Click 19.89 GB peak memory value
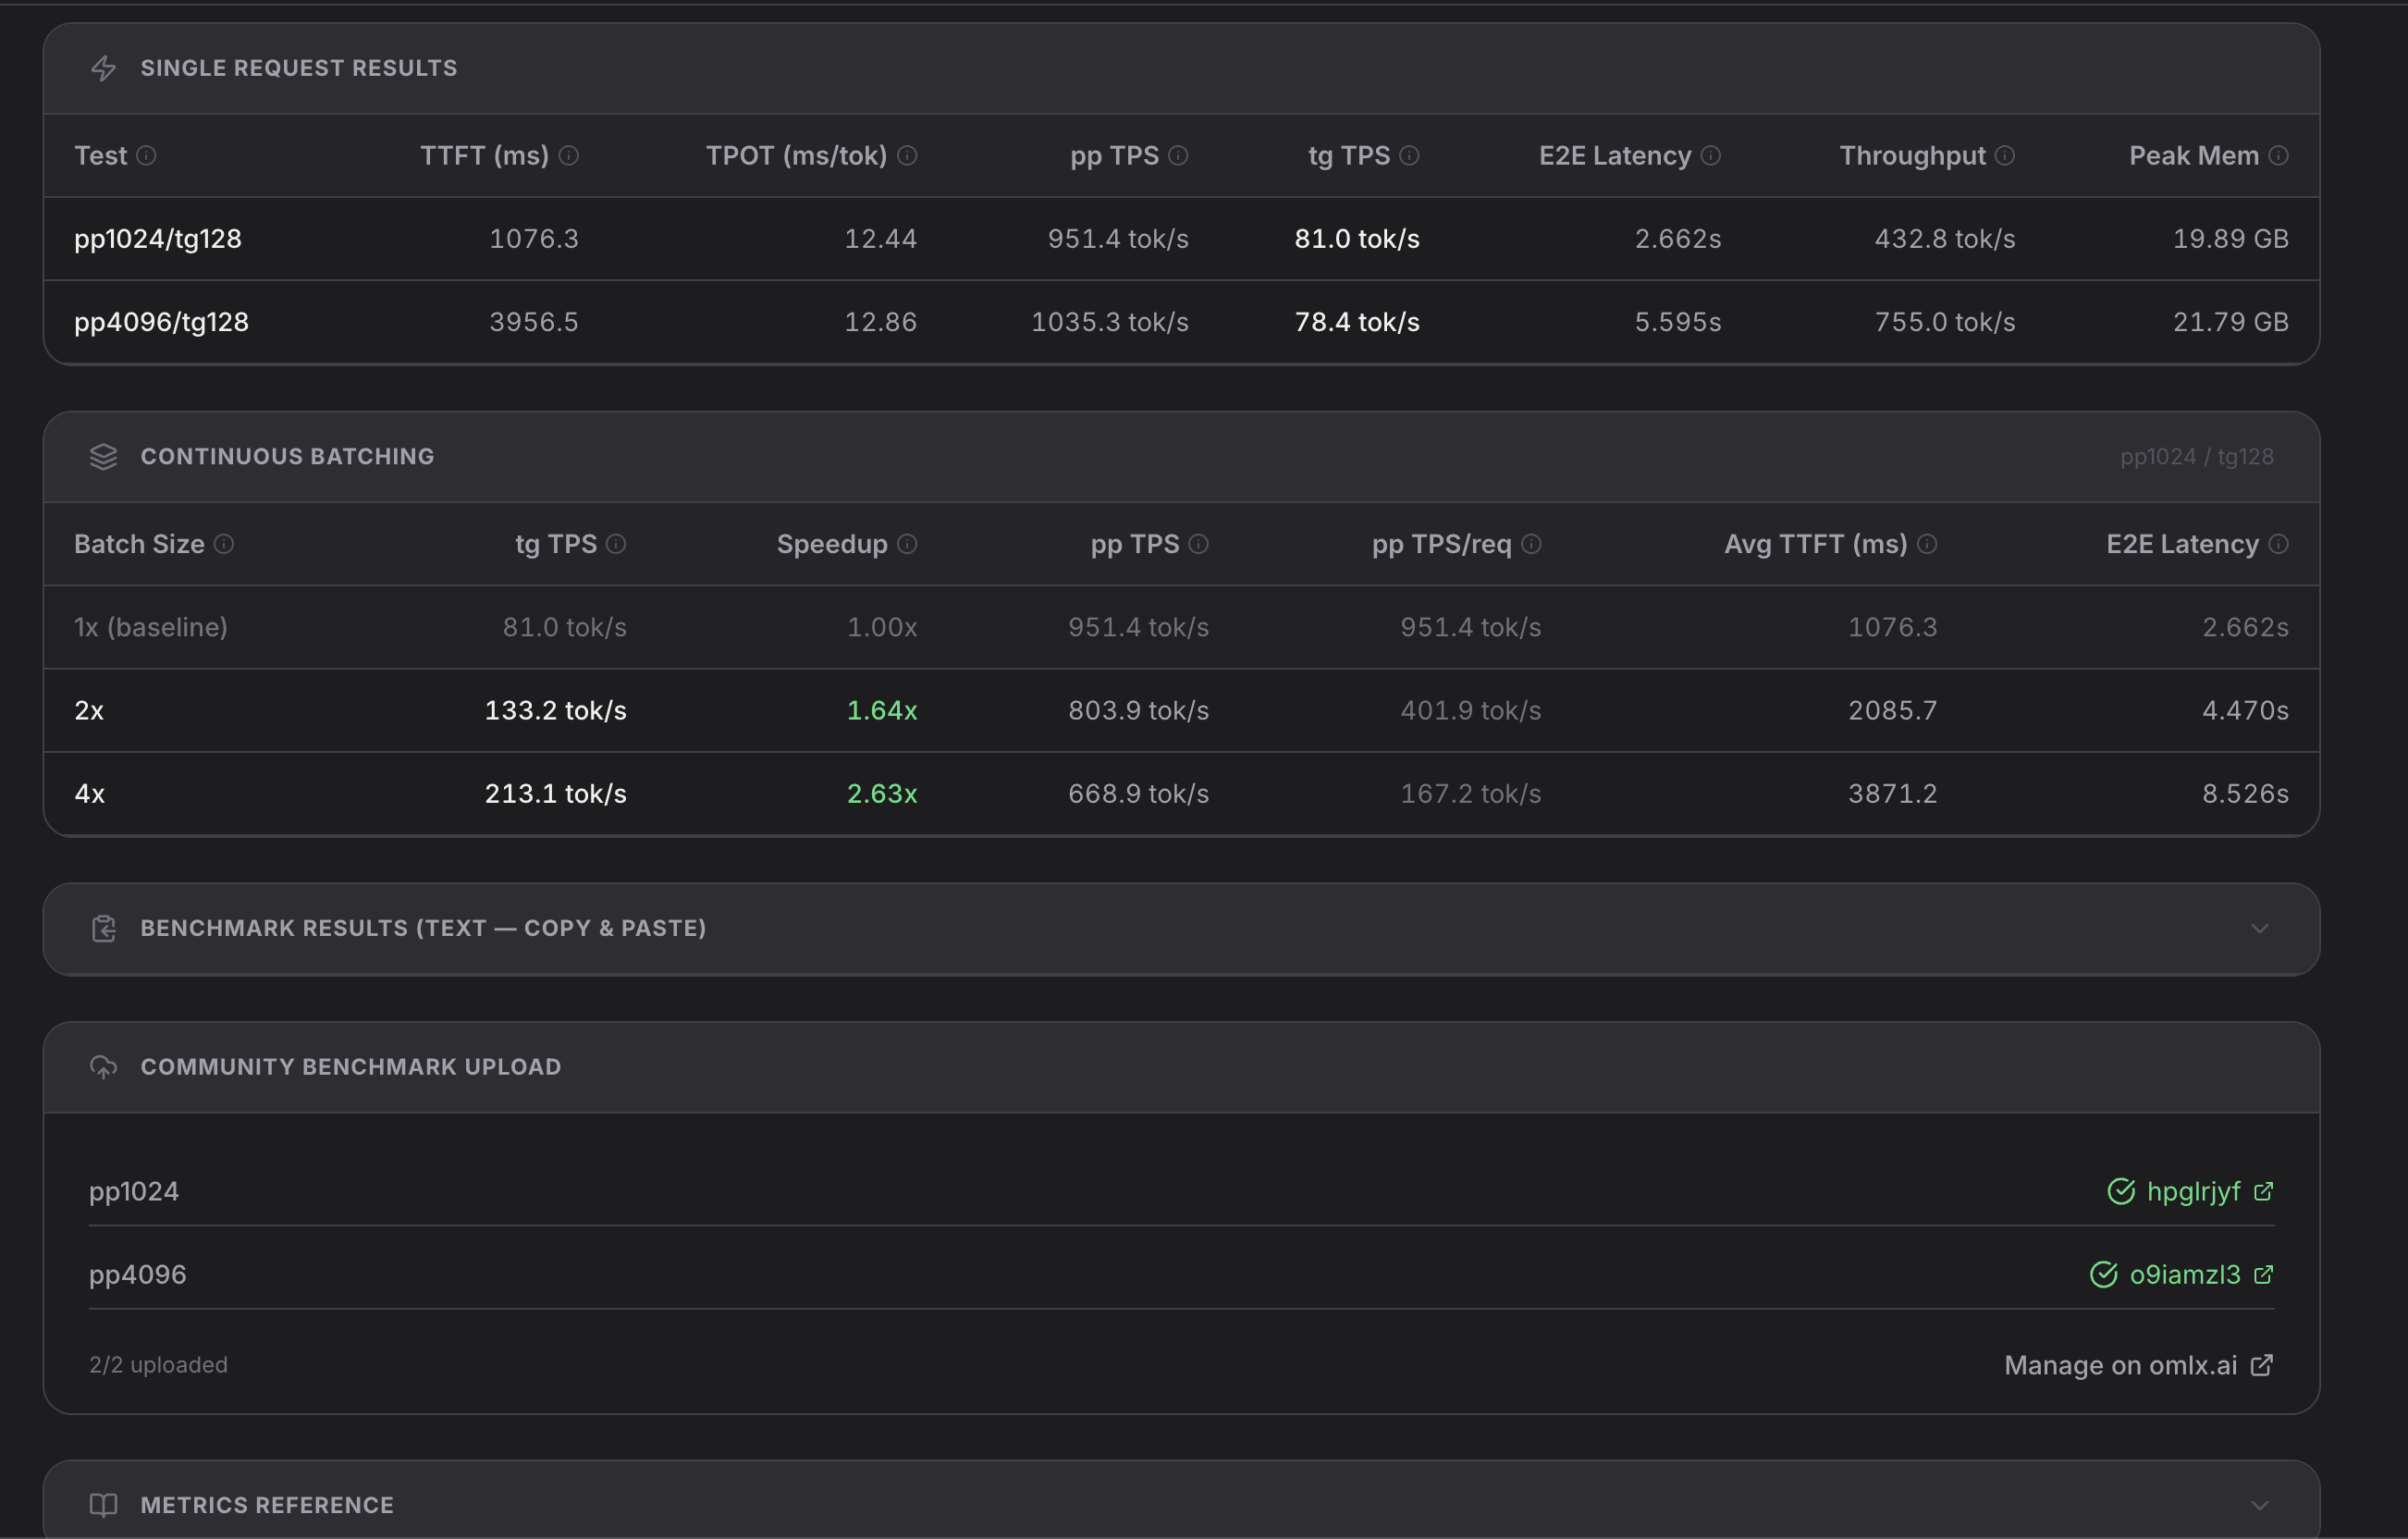Image resolution: width=2408 pixels, height=1539 pixels. pos(2231,239)
